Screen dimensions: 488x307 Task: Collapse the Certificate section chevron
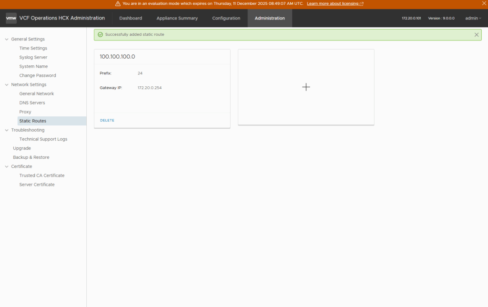pos(7,166)
